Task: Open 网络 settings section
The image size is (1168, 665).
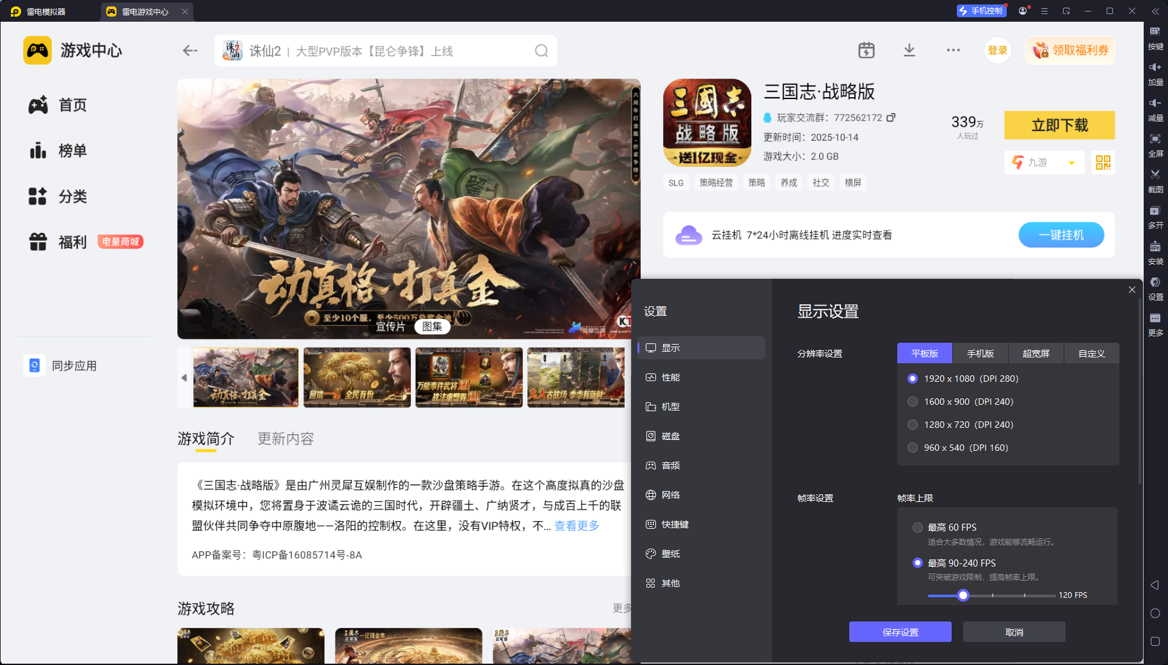Action: [x=701, y=495]
